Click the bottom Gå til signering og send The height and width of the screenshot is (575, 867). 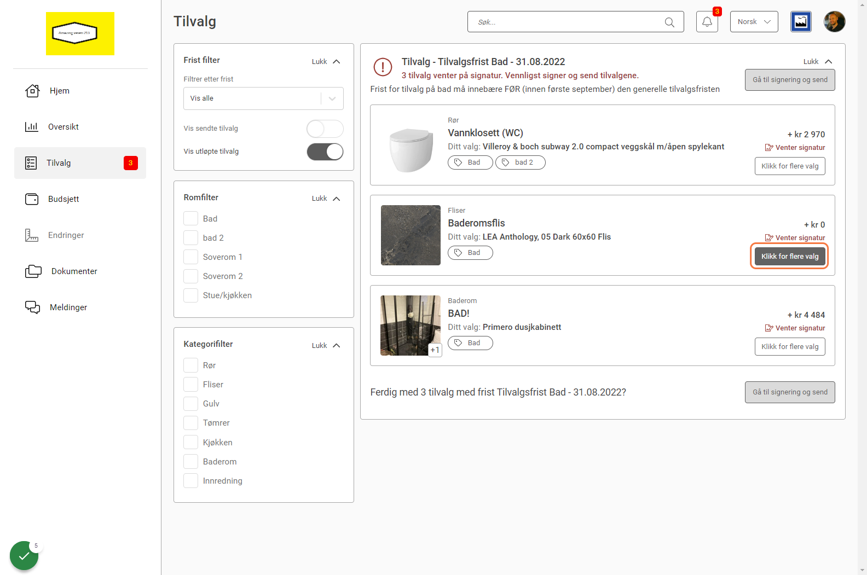coord(790,392)
